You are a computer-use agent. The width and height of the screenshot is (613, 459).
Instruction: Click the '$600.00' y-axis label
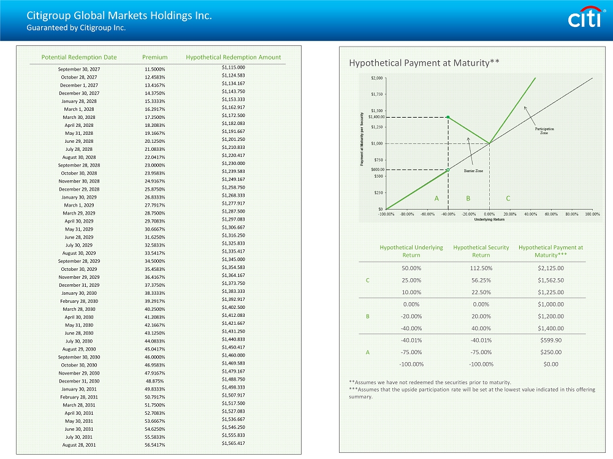[x=378, y=170]
